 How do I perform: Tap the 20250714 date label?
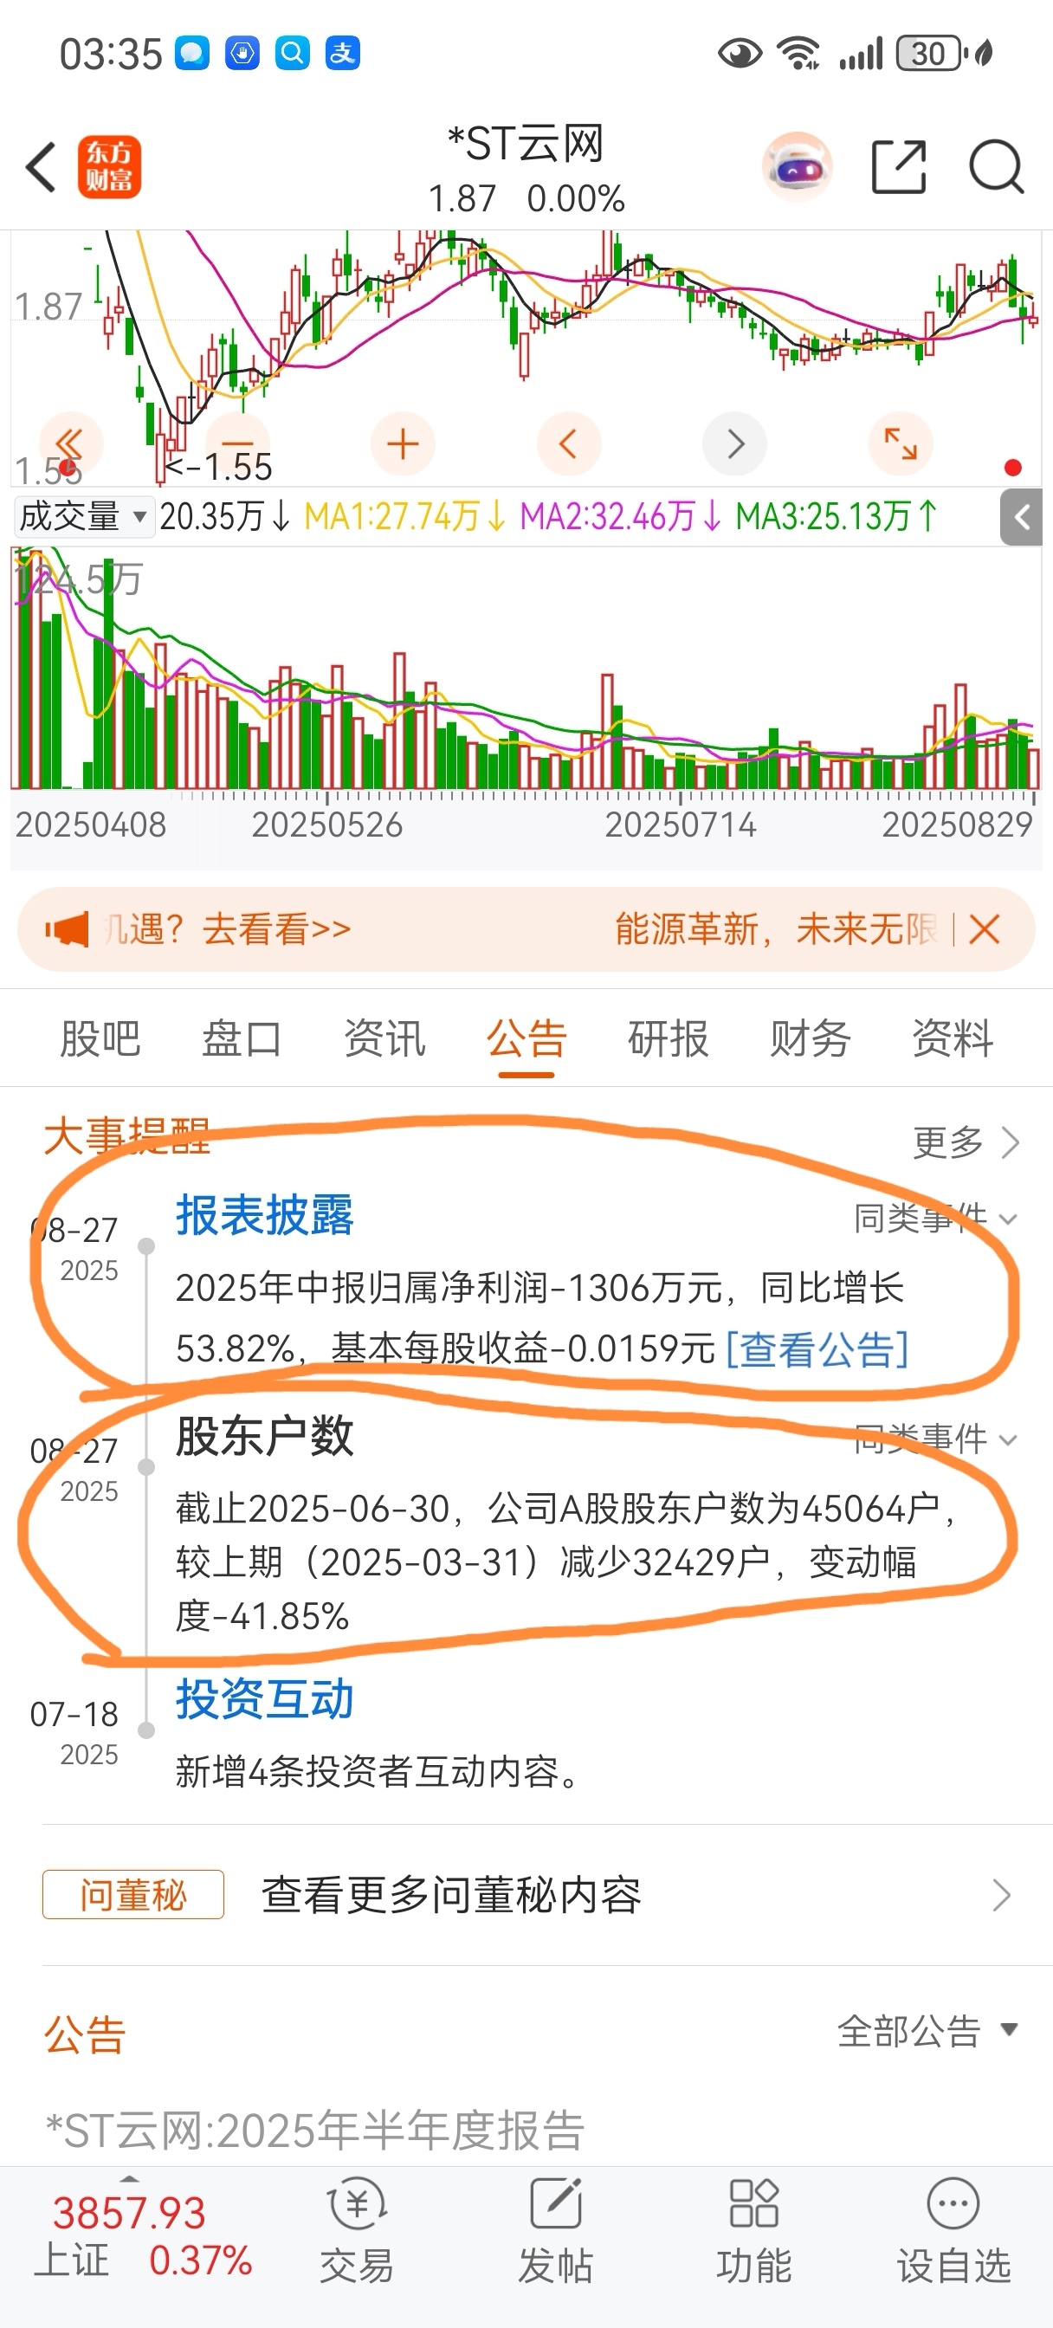[x=680, y=824]
